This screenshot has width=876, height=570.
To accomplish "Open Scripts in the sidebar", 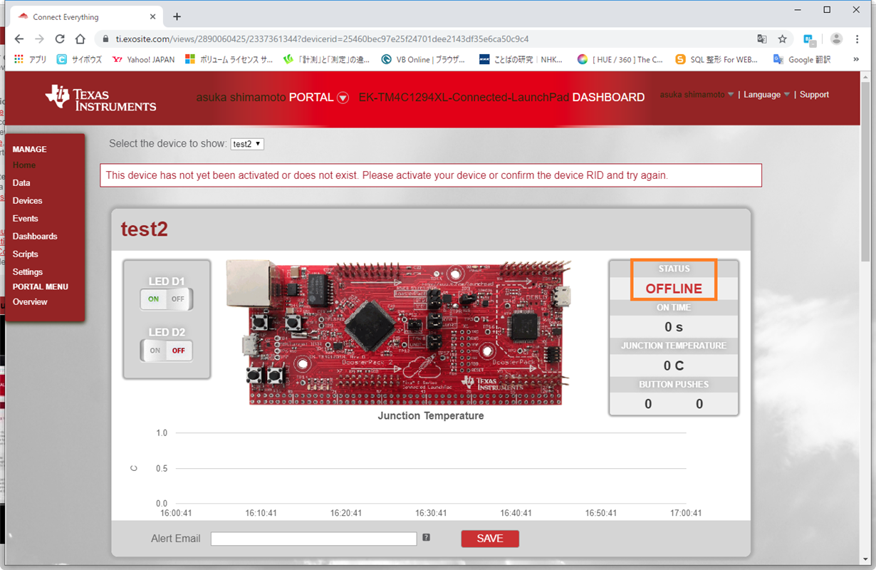I will click(x=26, y=254).
